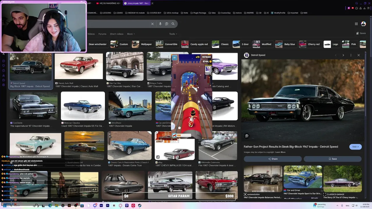This screenshot has width=372, height=209.
Task: Click the magnifier search button
Action: [x=173, y=24]
